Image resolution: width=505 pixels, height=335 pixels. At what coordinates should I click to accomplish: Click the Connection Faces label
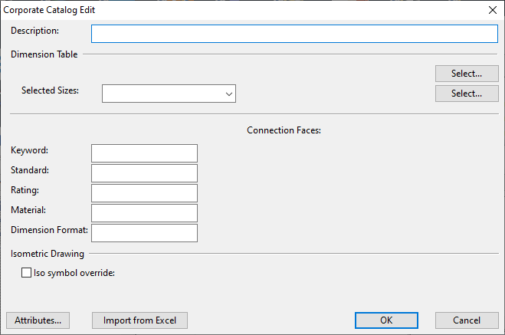click(284, 130)
